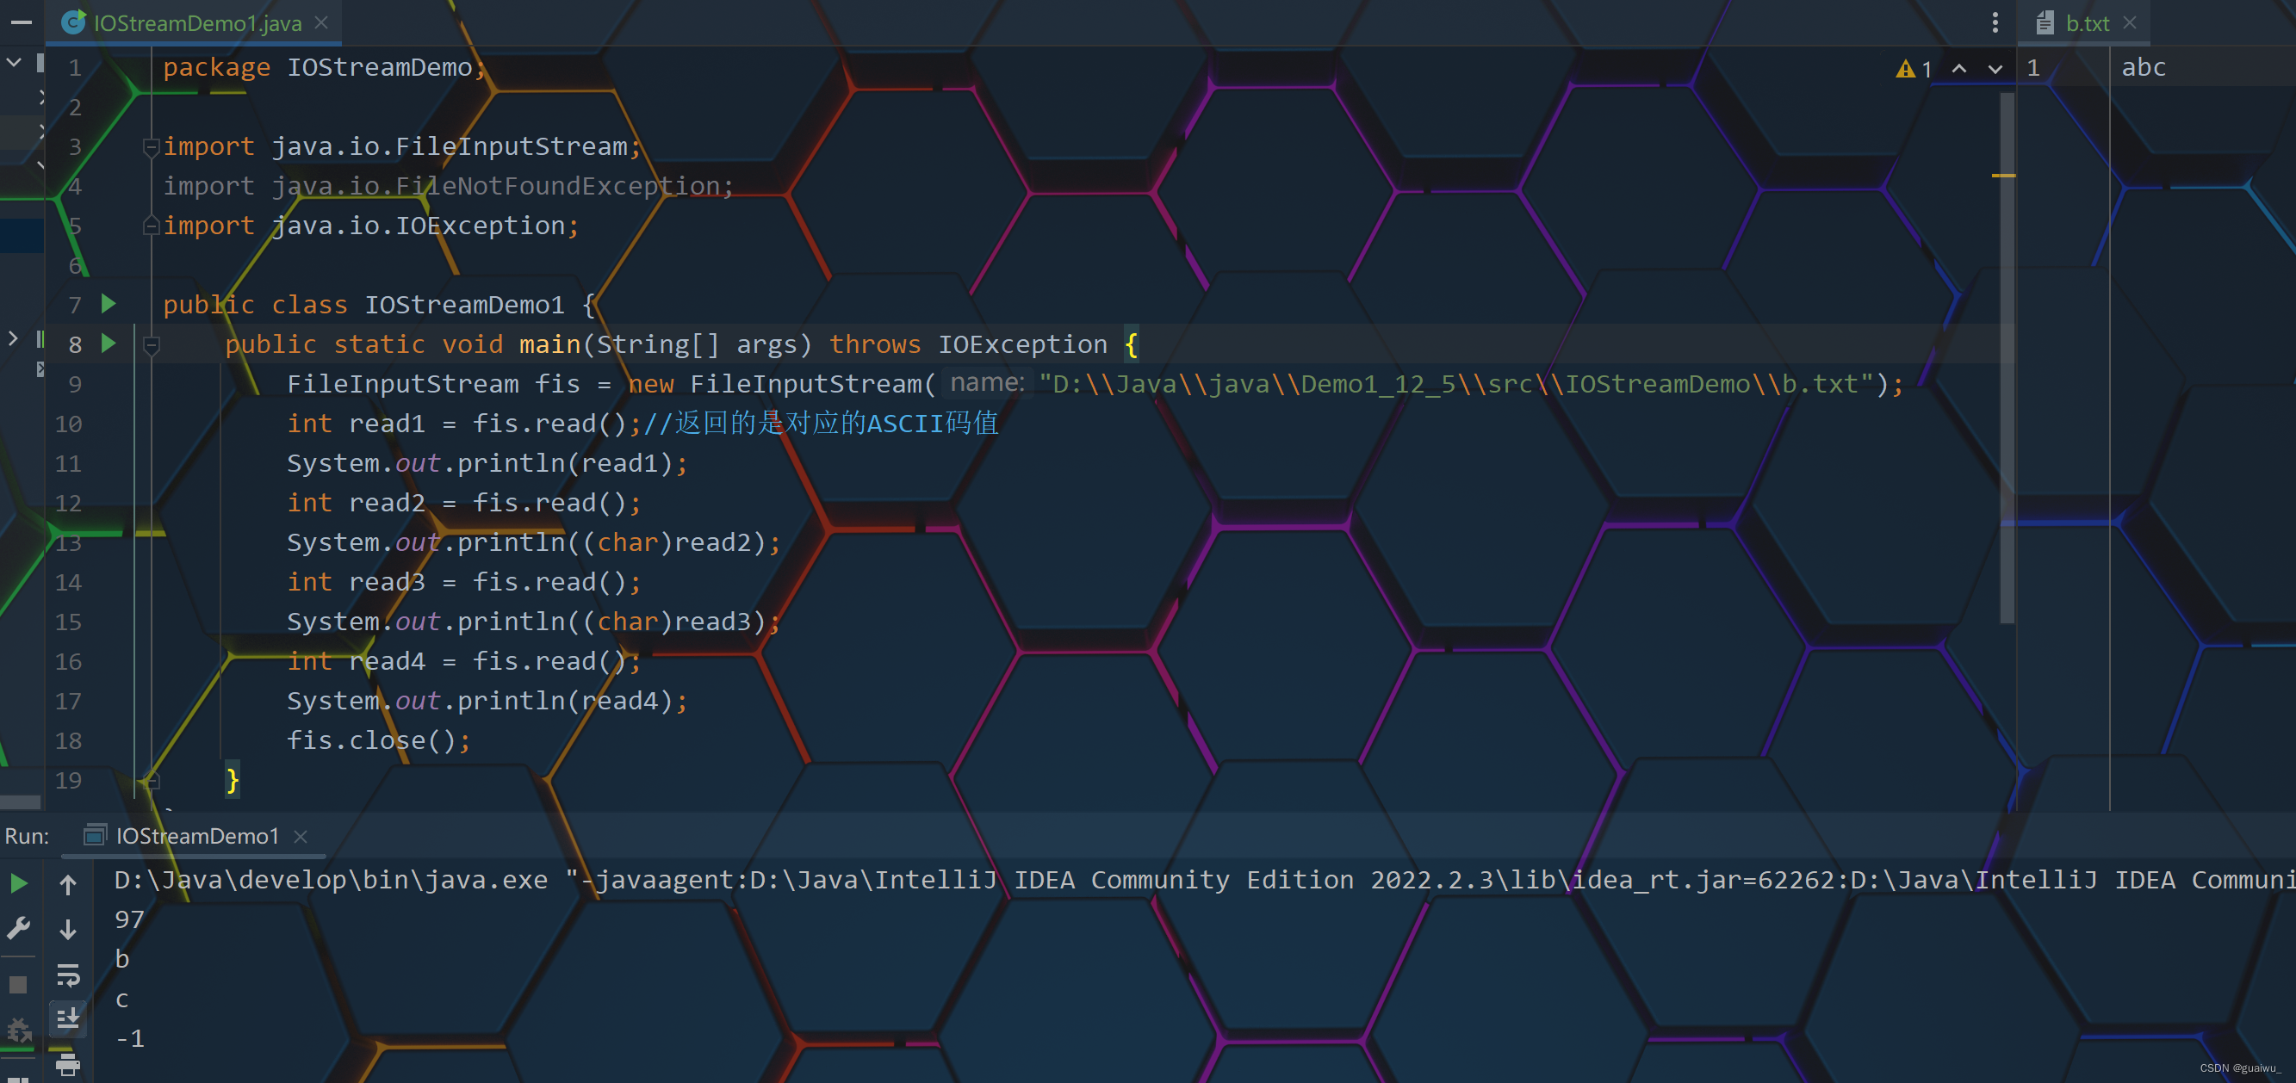
Task: Click method end fold marker at line 19
Action: 152,781
